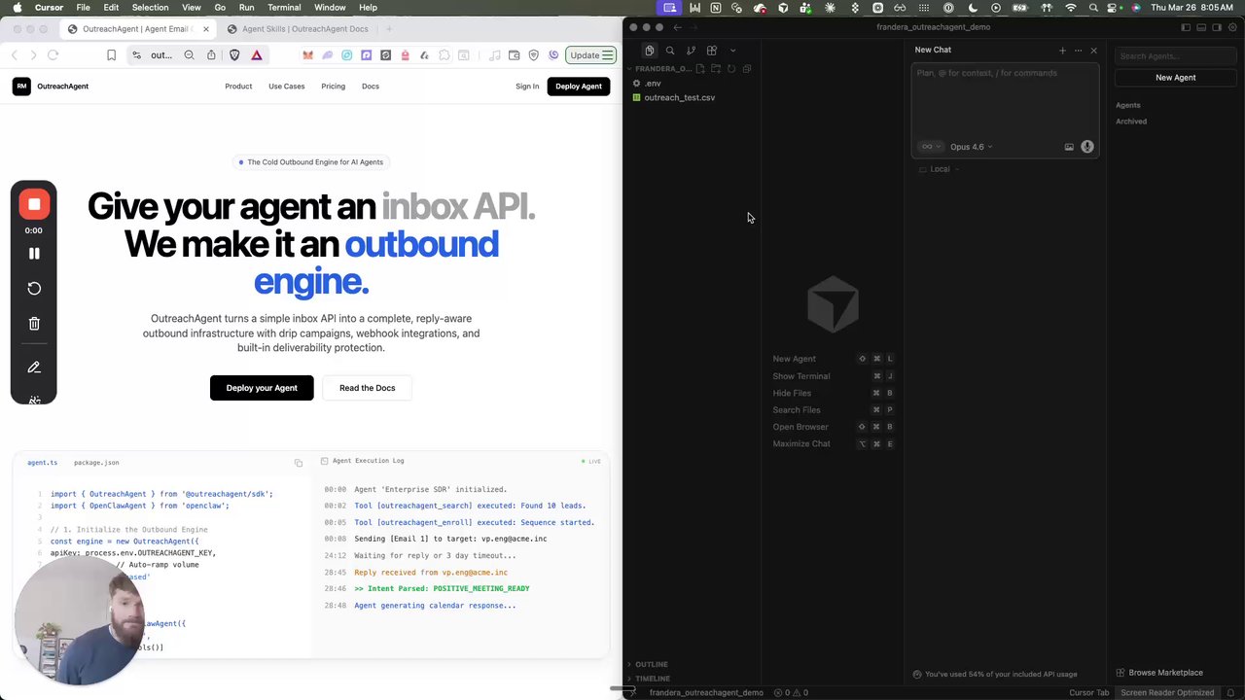This screenshot has width=1245, height=700.
Task: Open Docs in site navigation
Action: click(371, 87)
